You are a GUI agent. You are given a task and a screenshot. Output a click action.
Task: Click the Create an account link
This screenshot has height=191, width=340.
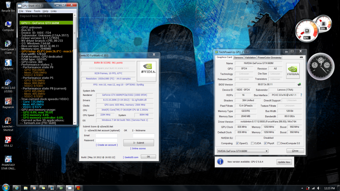[x=106, y=145]
